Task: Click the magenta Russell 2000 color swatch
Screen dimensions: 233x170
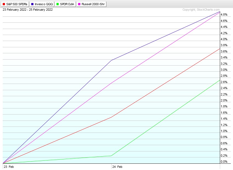Action: click(79, 4)
